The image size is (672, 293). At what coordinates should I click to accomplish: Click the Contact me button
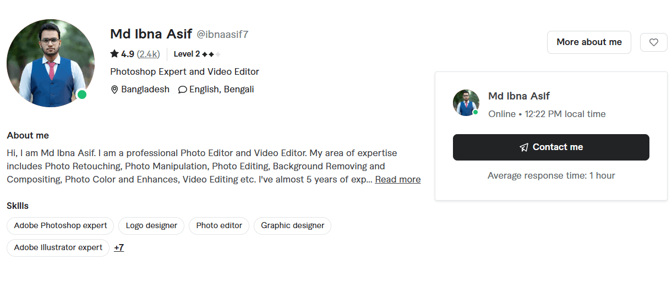pos(551,147)
